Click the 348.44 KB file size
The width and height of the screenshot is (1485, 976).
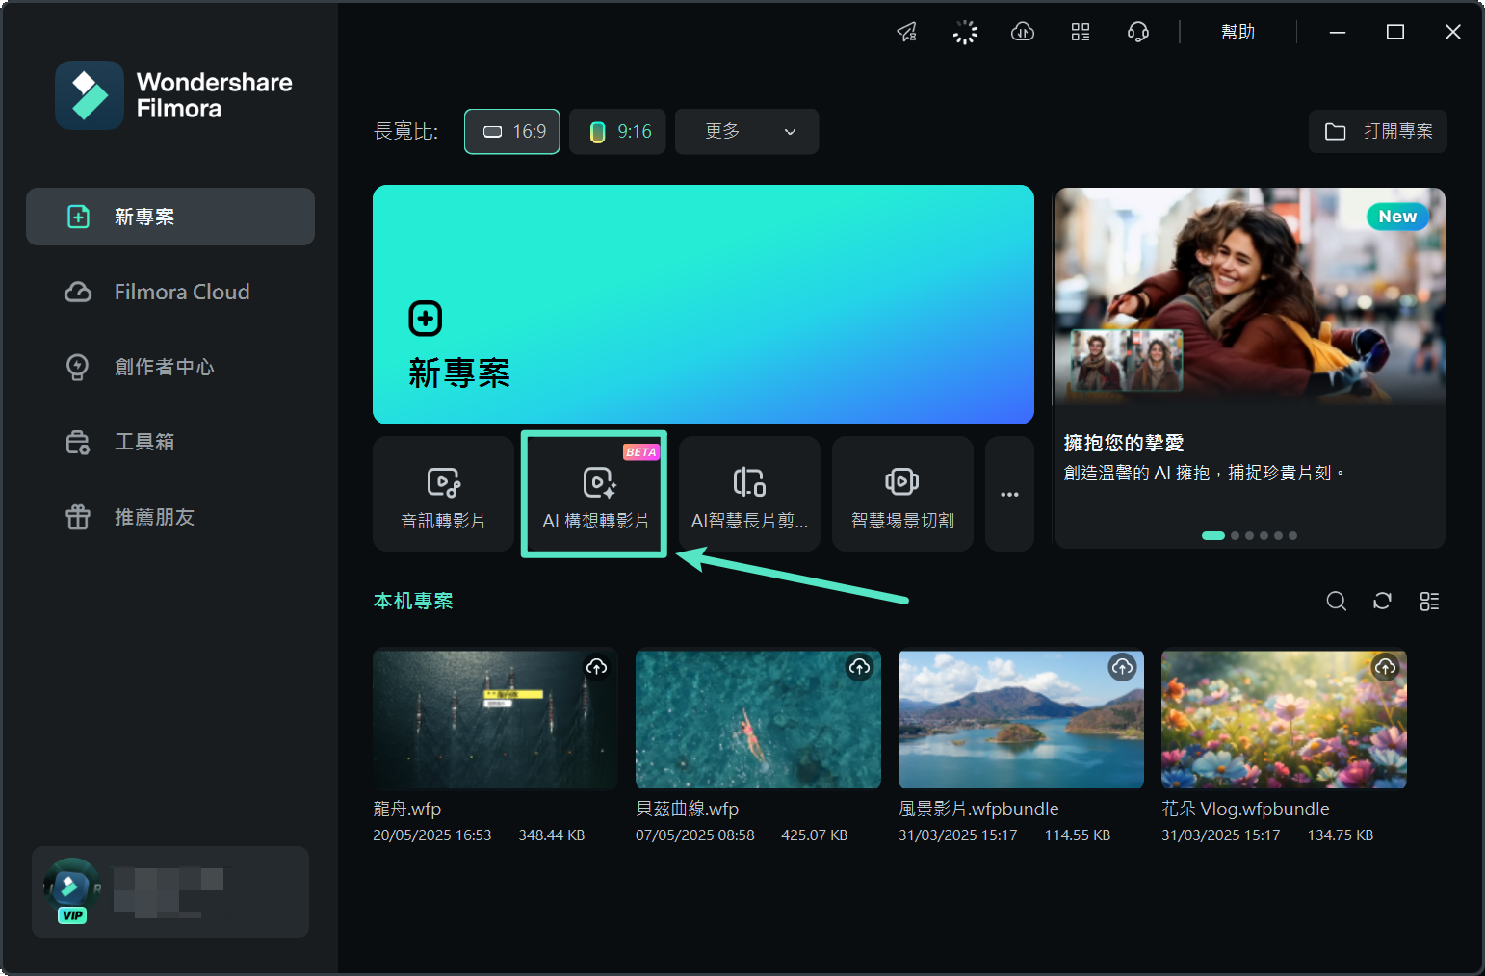coord(552,835)
